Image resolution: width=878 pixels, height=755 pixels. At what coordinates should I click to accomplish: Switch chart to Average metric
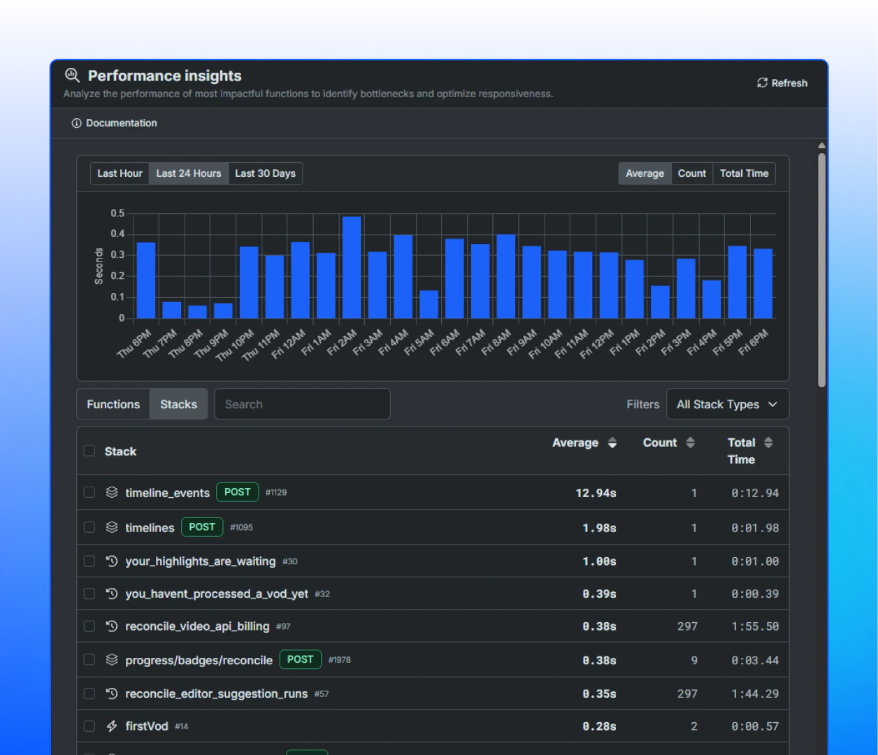pyautogui.click(x=645, y=173)
